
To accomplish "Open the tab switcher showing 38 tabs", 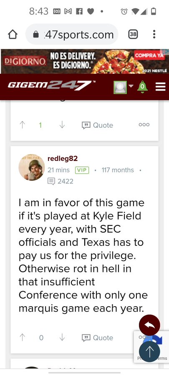I will point(133,34).
